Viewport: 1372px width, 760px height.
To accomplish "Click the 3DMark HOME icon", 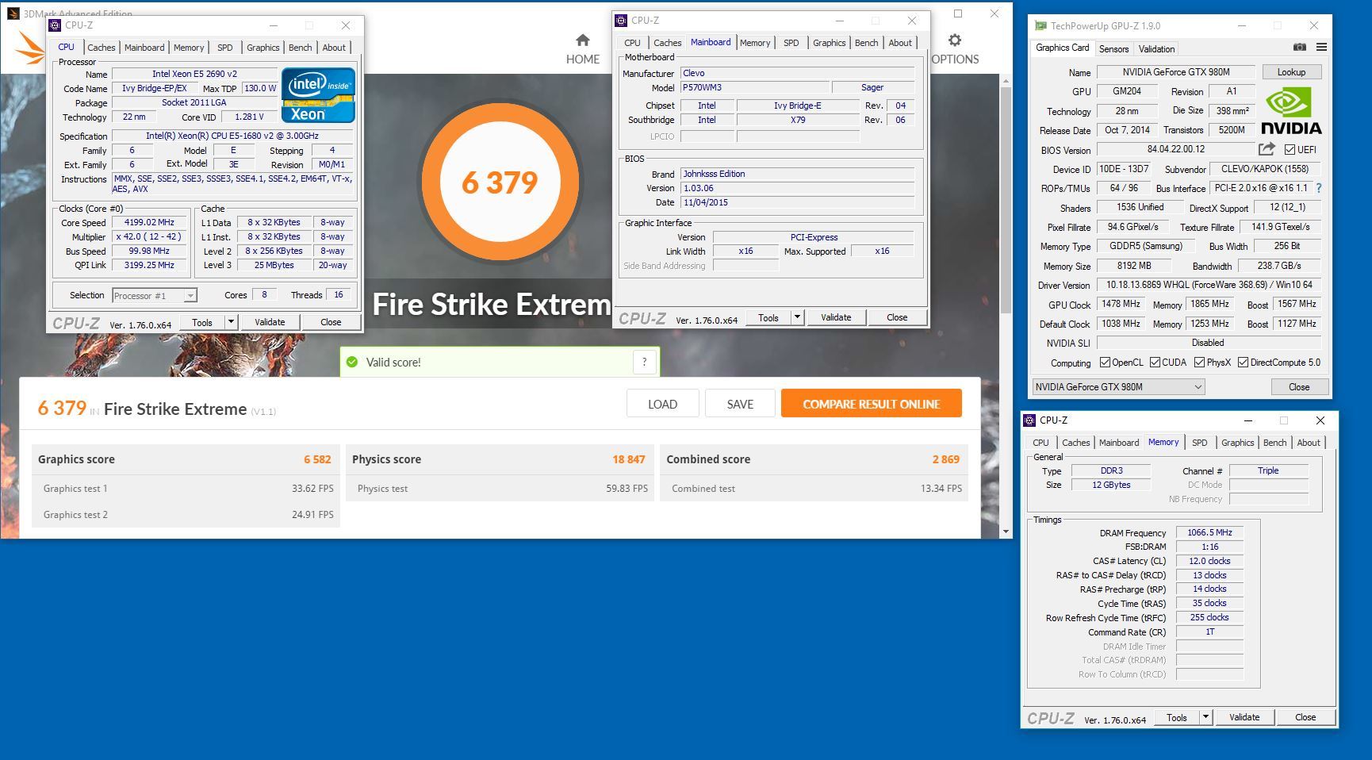I will pyautogui.click(x=583, y=40).
